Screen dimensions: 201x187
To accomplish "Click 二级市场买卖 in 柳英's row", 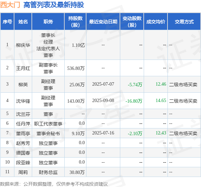I will [x=183, y=85].
